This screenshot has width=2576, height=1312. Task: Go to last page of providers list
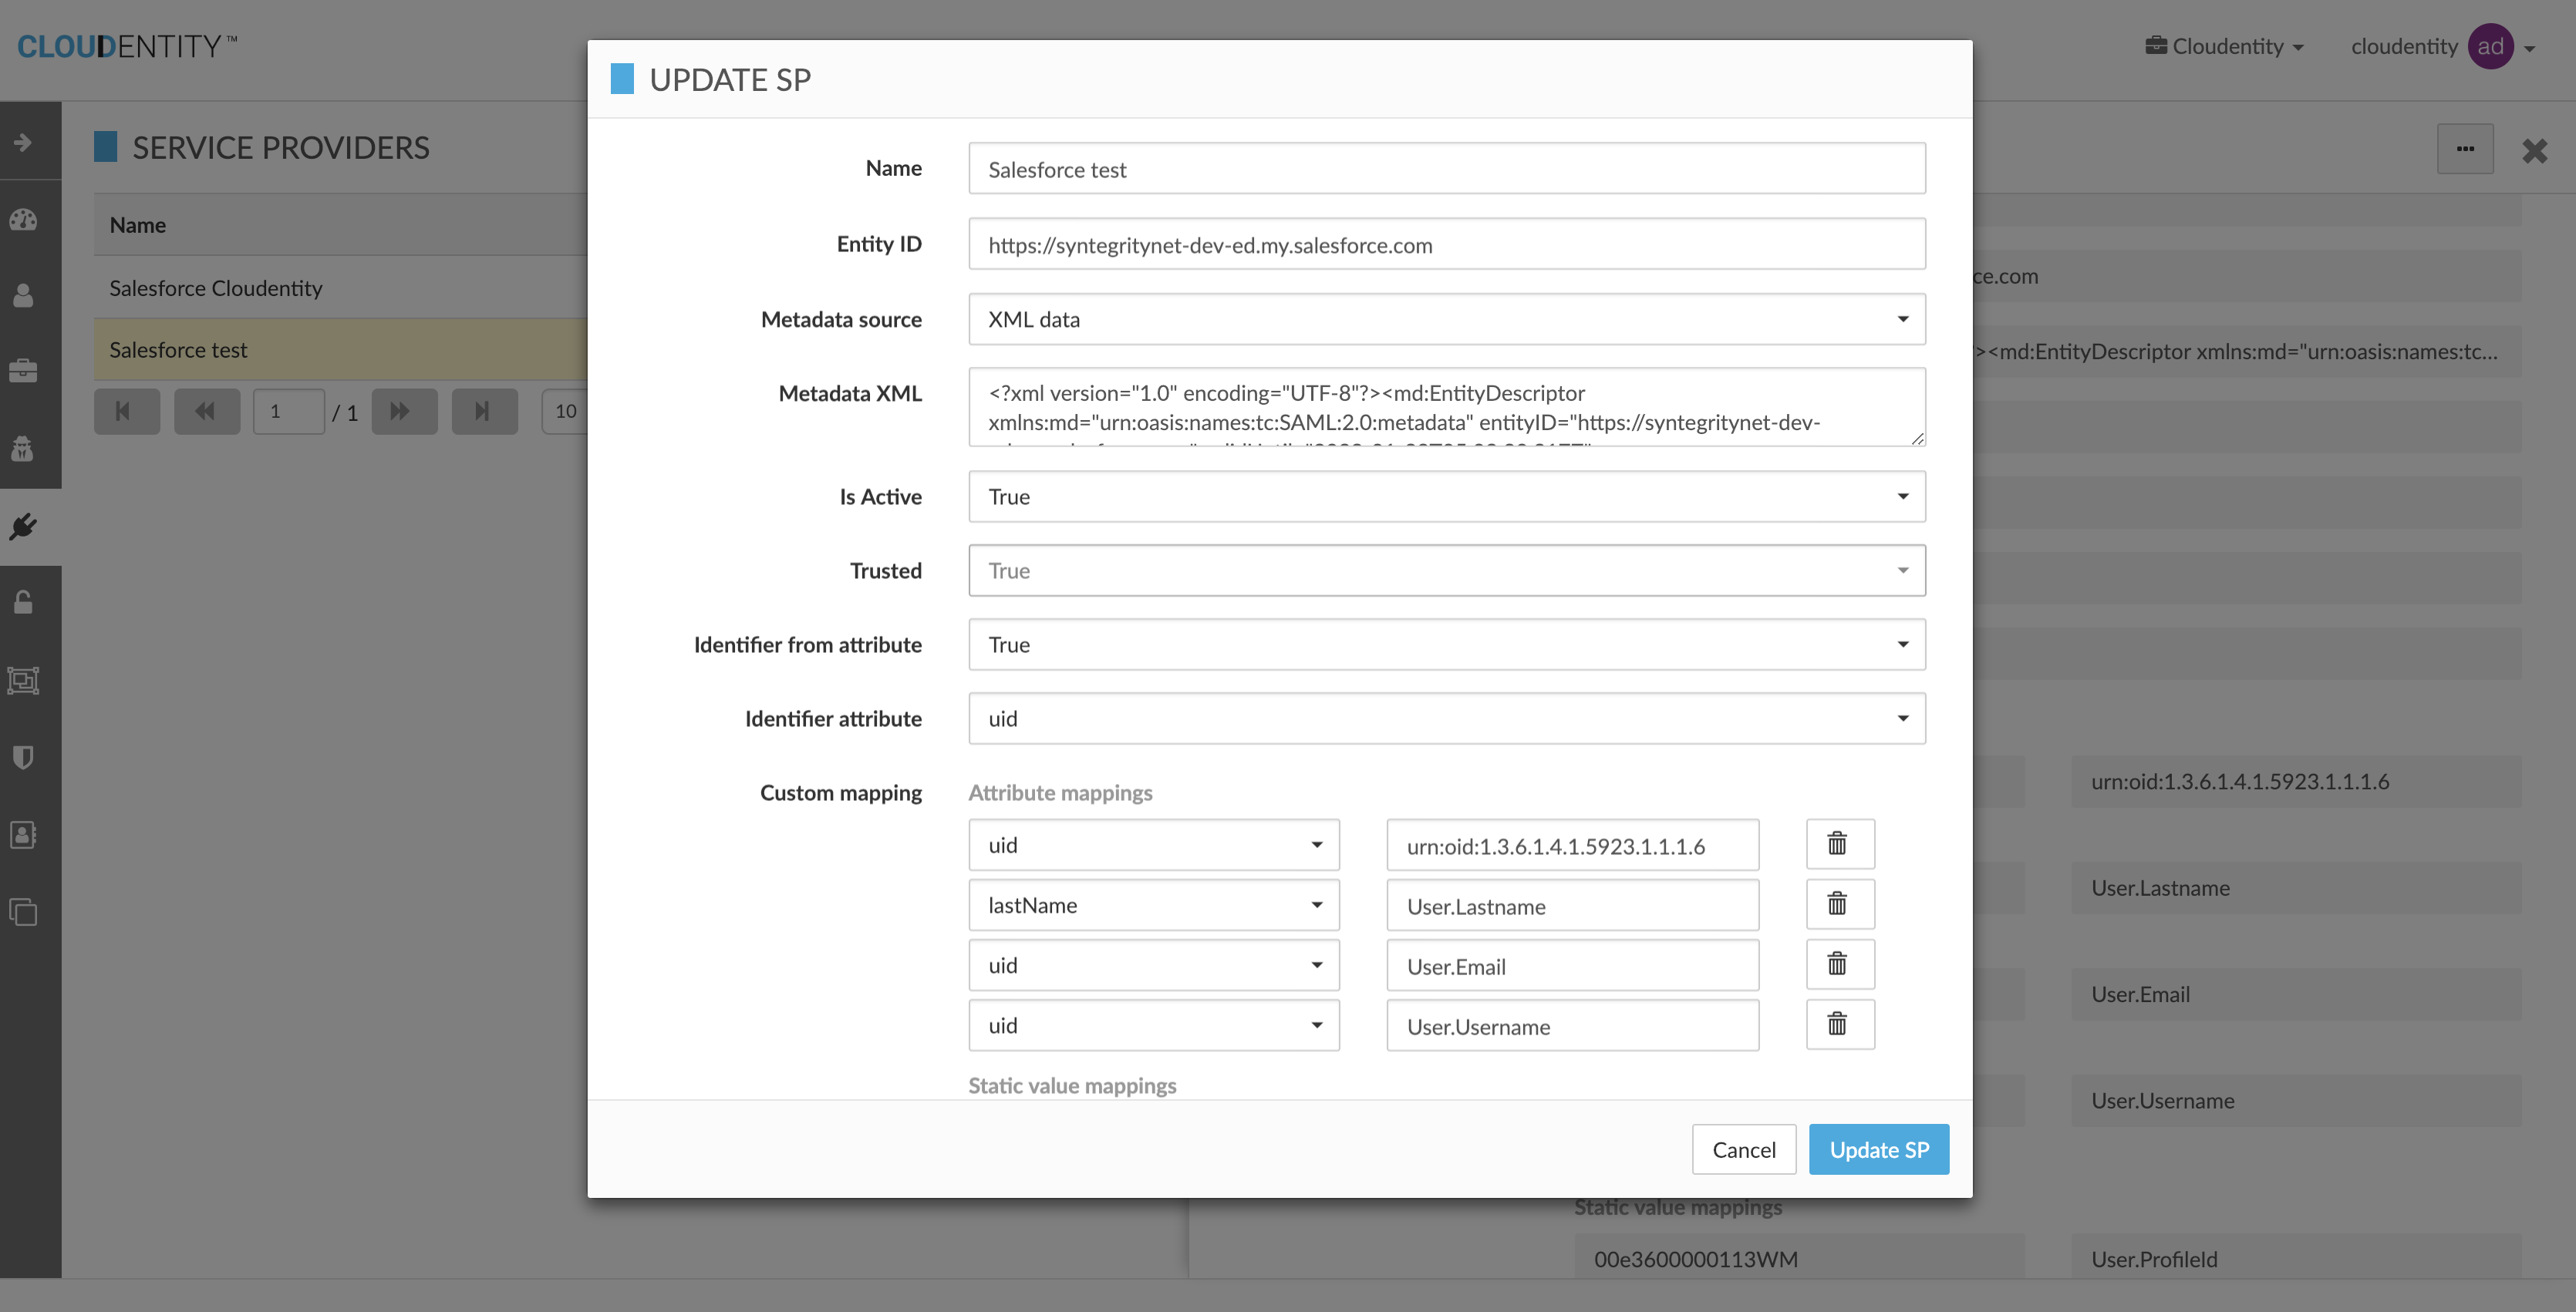[x=484, y=411]
